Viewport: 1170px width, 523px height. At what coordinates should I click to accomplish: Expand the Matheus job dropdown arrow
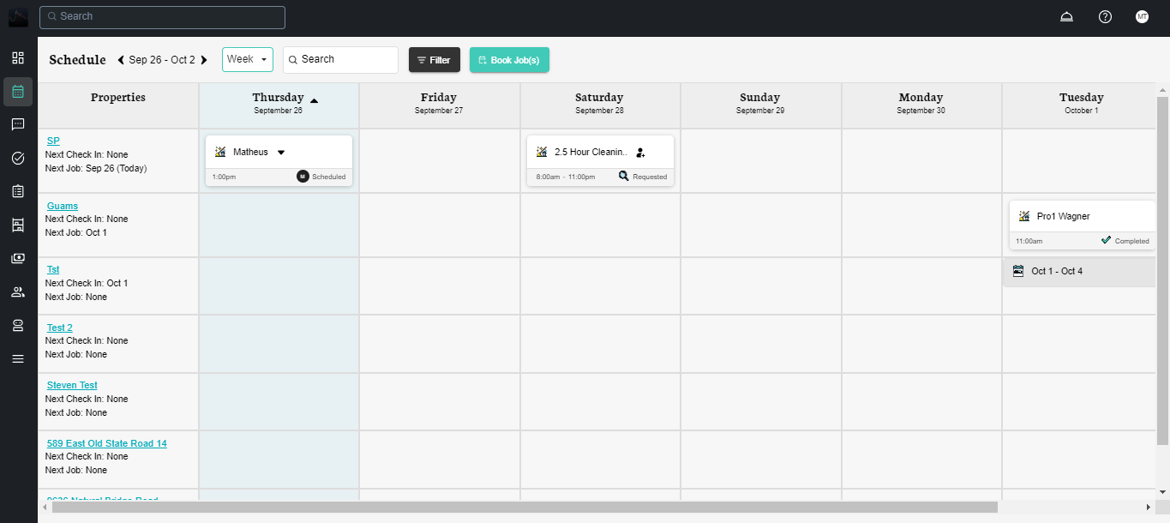[x=281, y=153]
